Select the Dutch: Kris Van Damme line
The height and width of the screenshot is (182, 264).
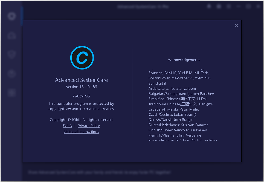point(178,125)
